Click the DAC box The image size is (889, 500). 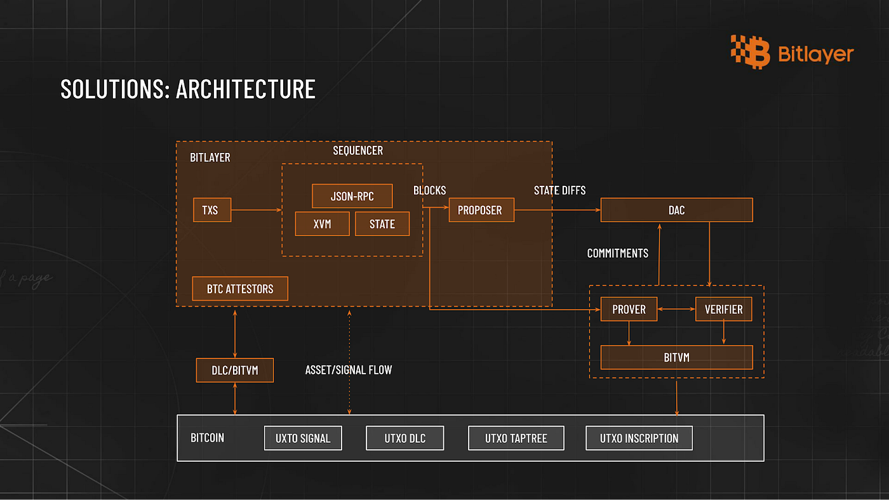point(677,209)
